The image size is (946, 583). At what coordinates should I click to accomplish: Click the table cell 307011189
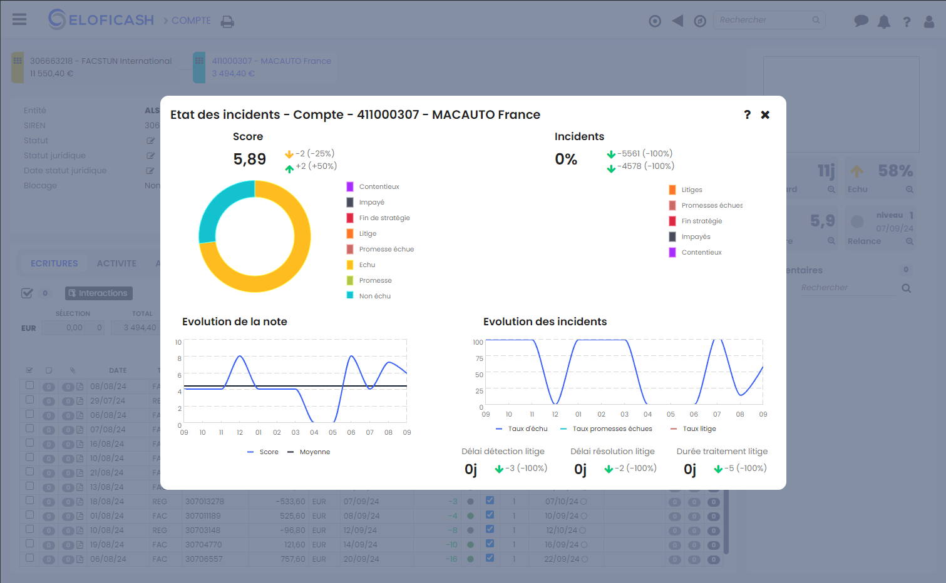coord(203,516)
